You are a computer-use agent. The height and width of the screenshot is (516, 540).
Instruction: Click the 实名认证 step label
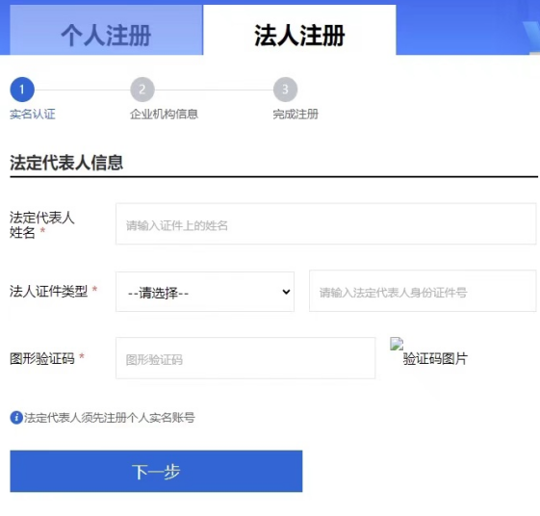tap(33, 114)
